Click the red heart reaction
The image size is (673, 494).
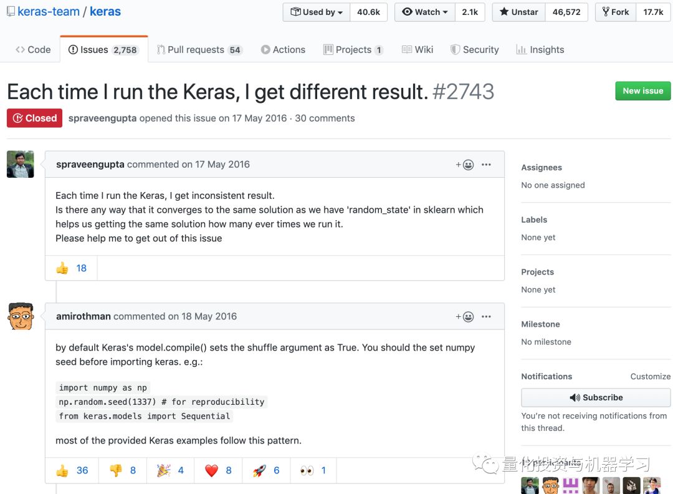click(218, 470)
